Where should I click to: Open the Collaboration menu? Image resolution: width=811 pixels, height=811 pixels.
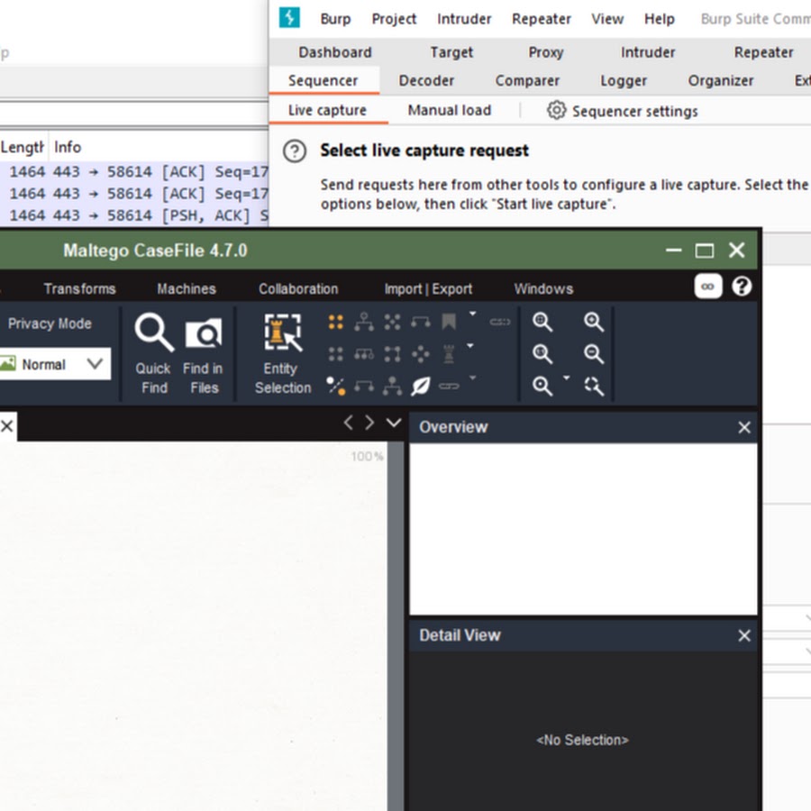(298, 288)
